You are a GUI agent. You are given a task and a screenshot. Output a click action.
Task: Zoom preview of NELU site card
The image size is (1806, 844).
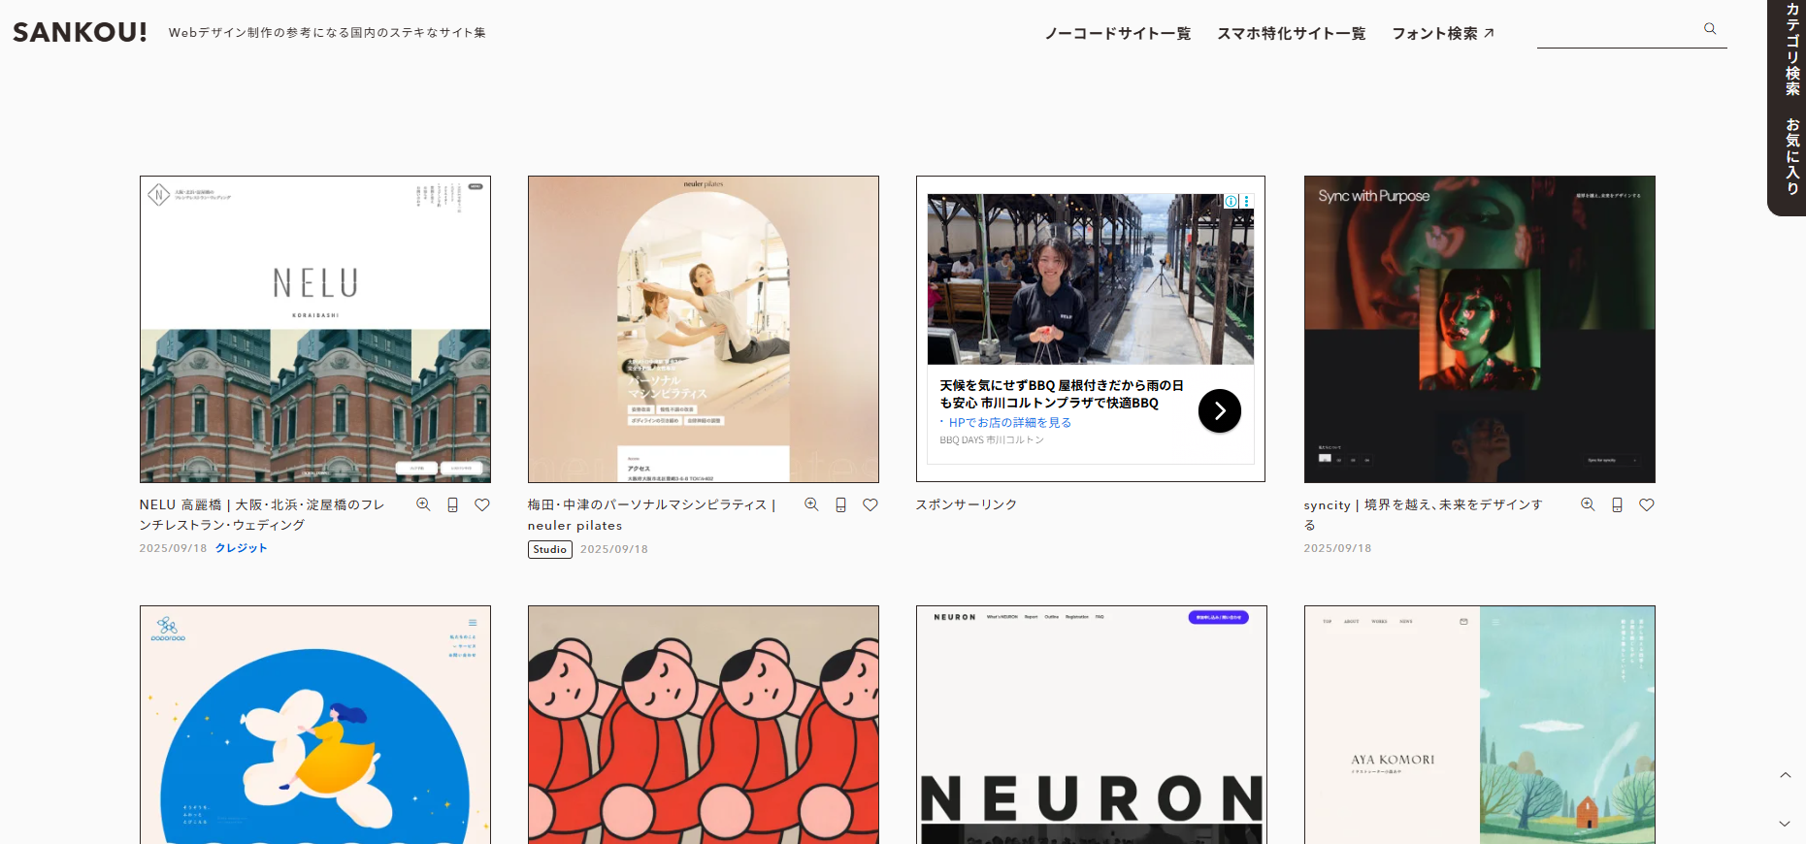(423, 504)
